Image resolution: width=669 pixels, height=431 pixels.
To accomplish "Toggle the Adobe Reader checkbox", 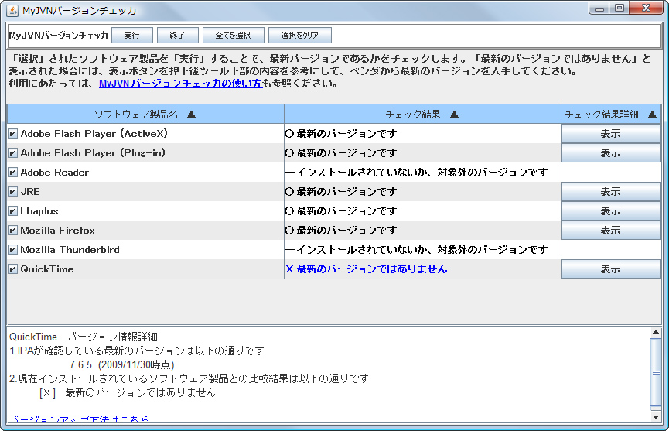I will coord(13,173).
